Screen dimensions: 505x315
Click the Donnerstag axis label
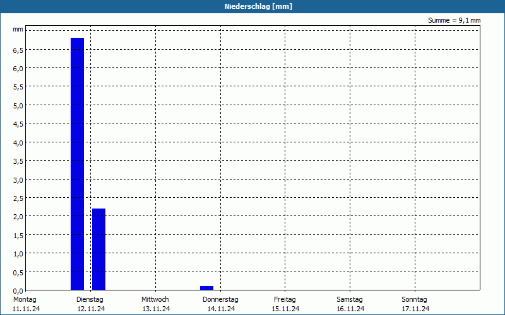coord(220,300)
